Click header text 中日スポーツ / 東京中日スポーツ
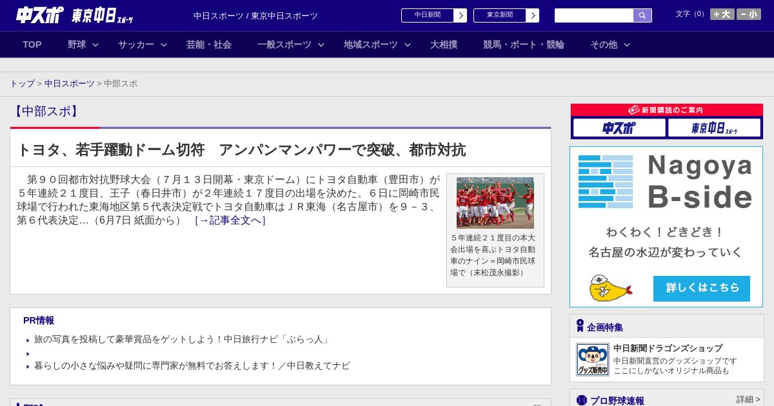Image resolution: width=774 pixels, height=406 pixels. (x=255, y=15)
